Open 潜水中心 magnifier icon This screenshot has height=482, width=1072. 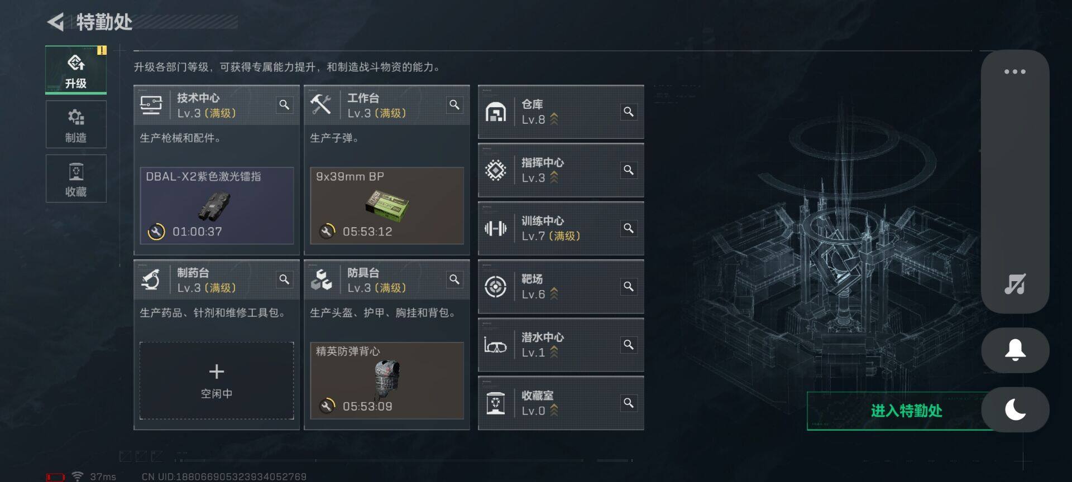pos(628,345)
